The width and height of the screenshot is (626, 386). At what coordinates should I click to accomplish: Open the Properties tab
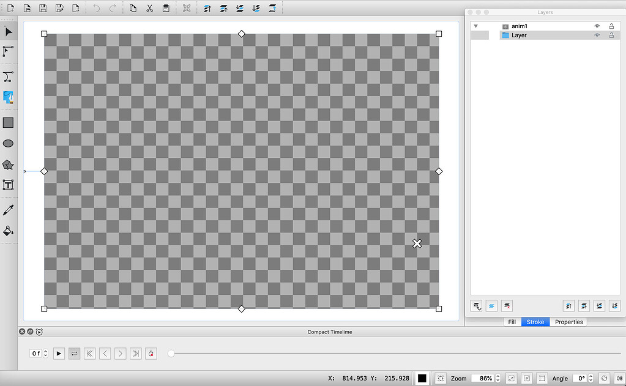pos(568,322)
